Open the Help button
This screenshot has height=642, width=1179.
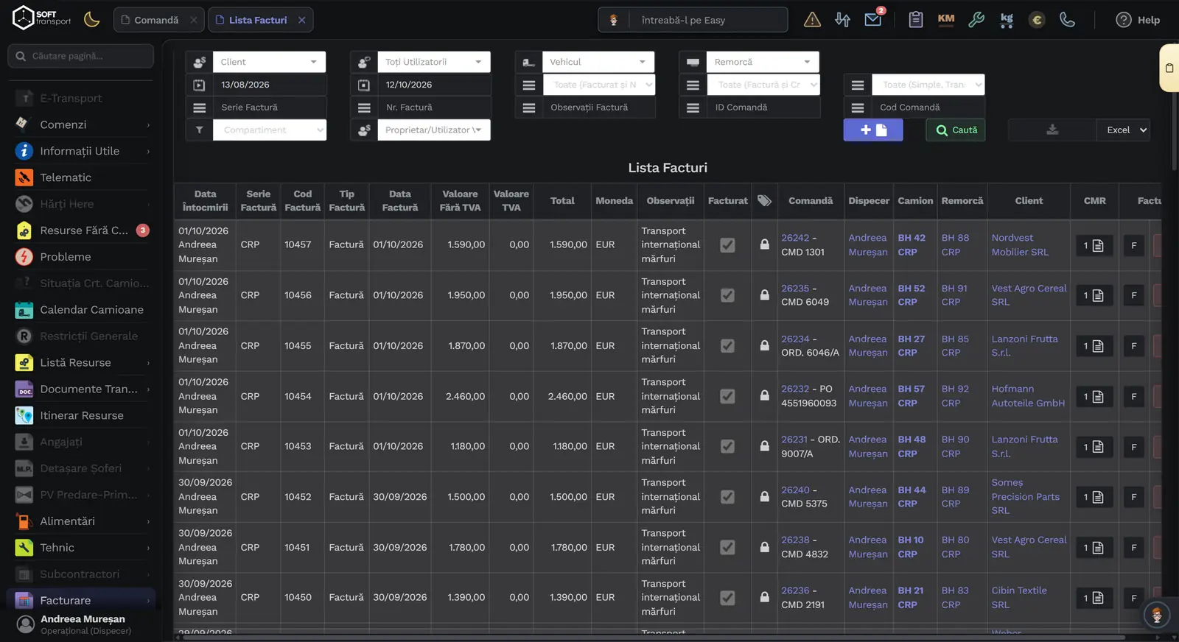click(x=1138, y=20)
